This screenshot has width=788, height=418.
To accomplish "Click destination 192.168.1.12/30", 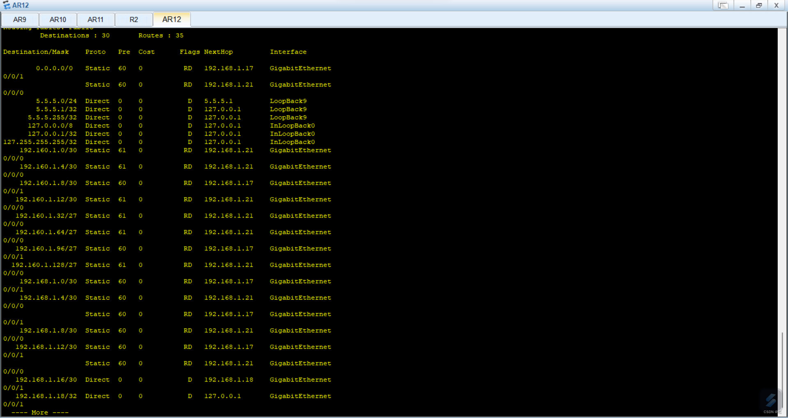I will (x=46, y=347).
